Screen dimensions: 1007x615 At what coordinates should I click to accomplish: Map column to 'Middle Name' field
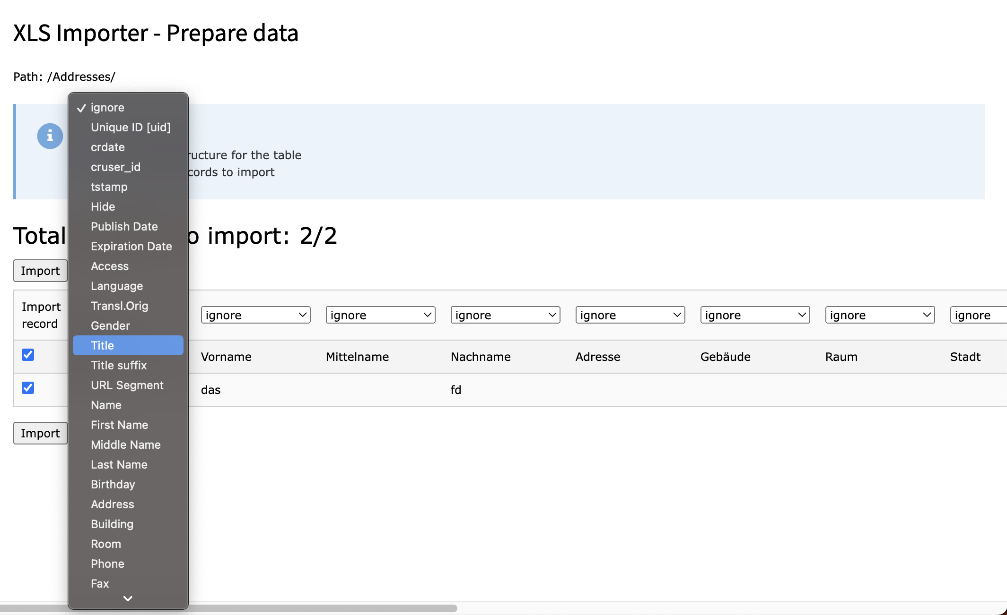click(x=128, y=445)
